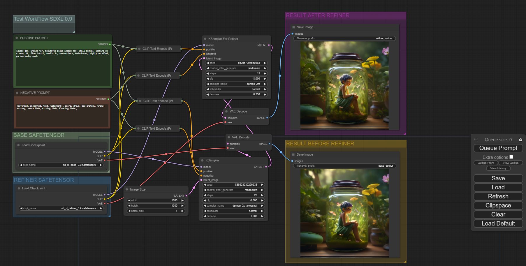The width and height of the screenshot is (526, 266).
Task: Click the Load Default button
Action: (498, 223)
